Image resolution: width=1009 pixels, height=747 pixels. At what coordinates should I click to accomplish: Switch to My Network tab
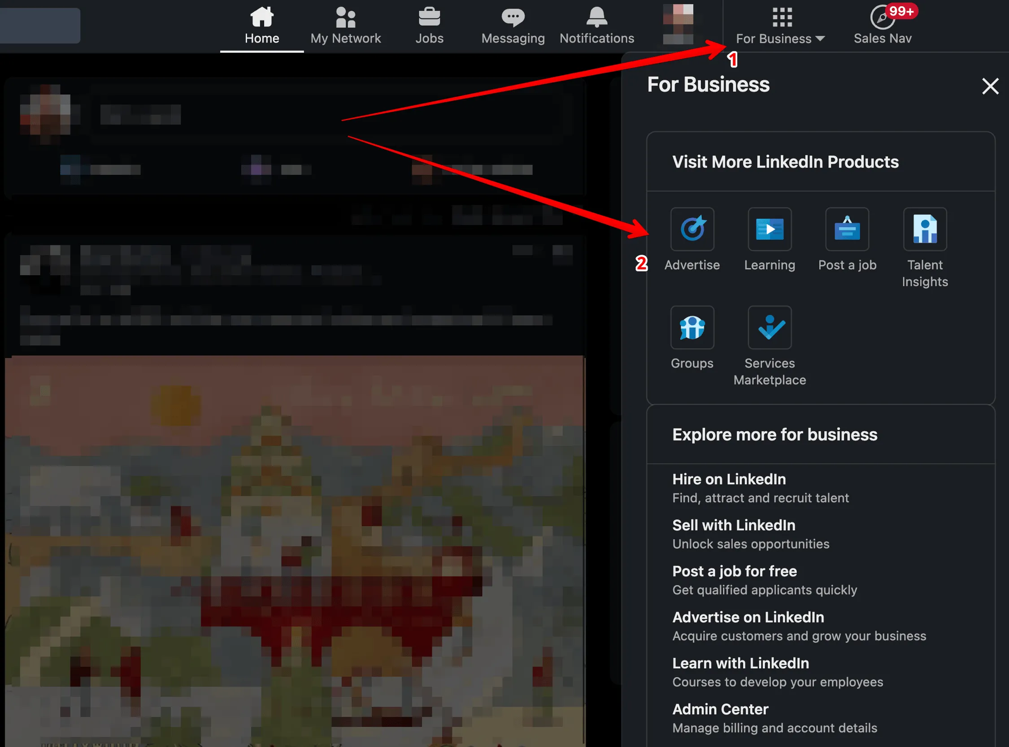(345, 26)
